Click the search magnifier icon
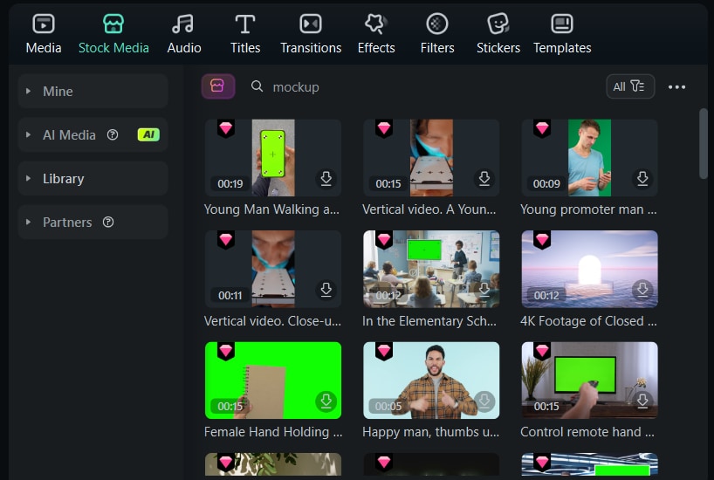Image resolution: width=714 pixels, height=480 pixels. coord(257,86)
